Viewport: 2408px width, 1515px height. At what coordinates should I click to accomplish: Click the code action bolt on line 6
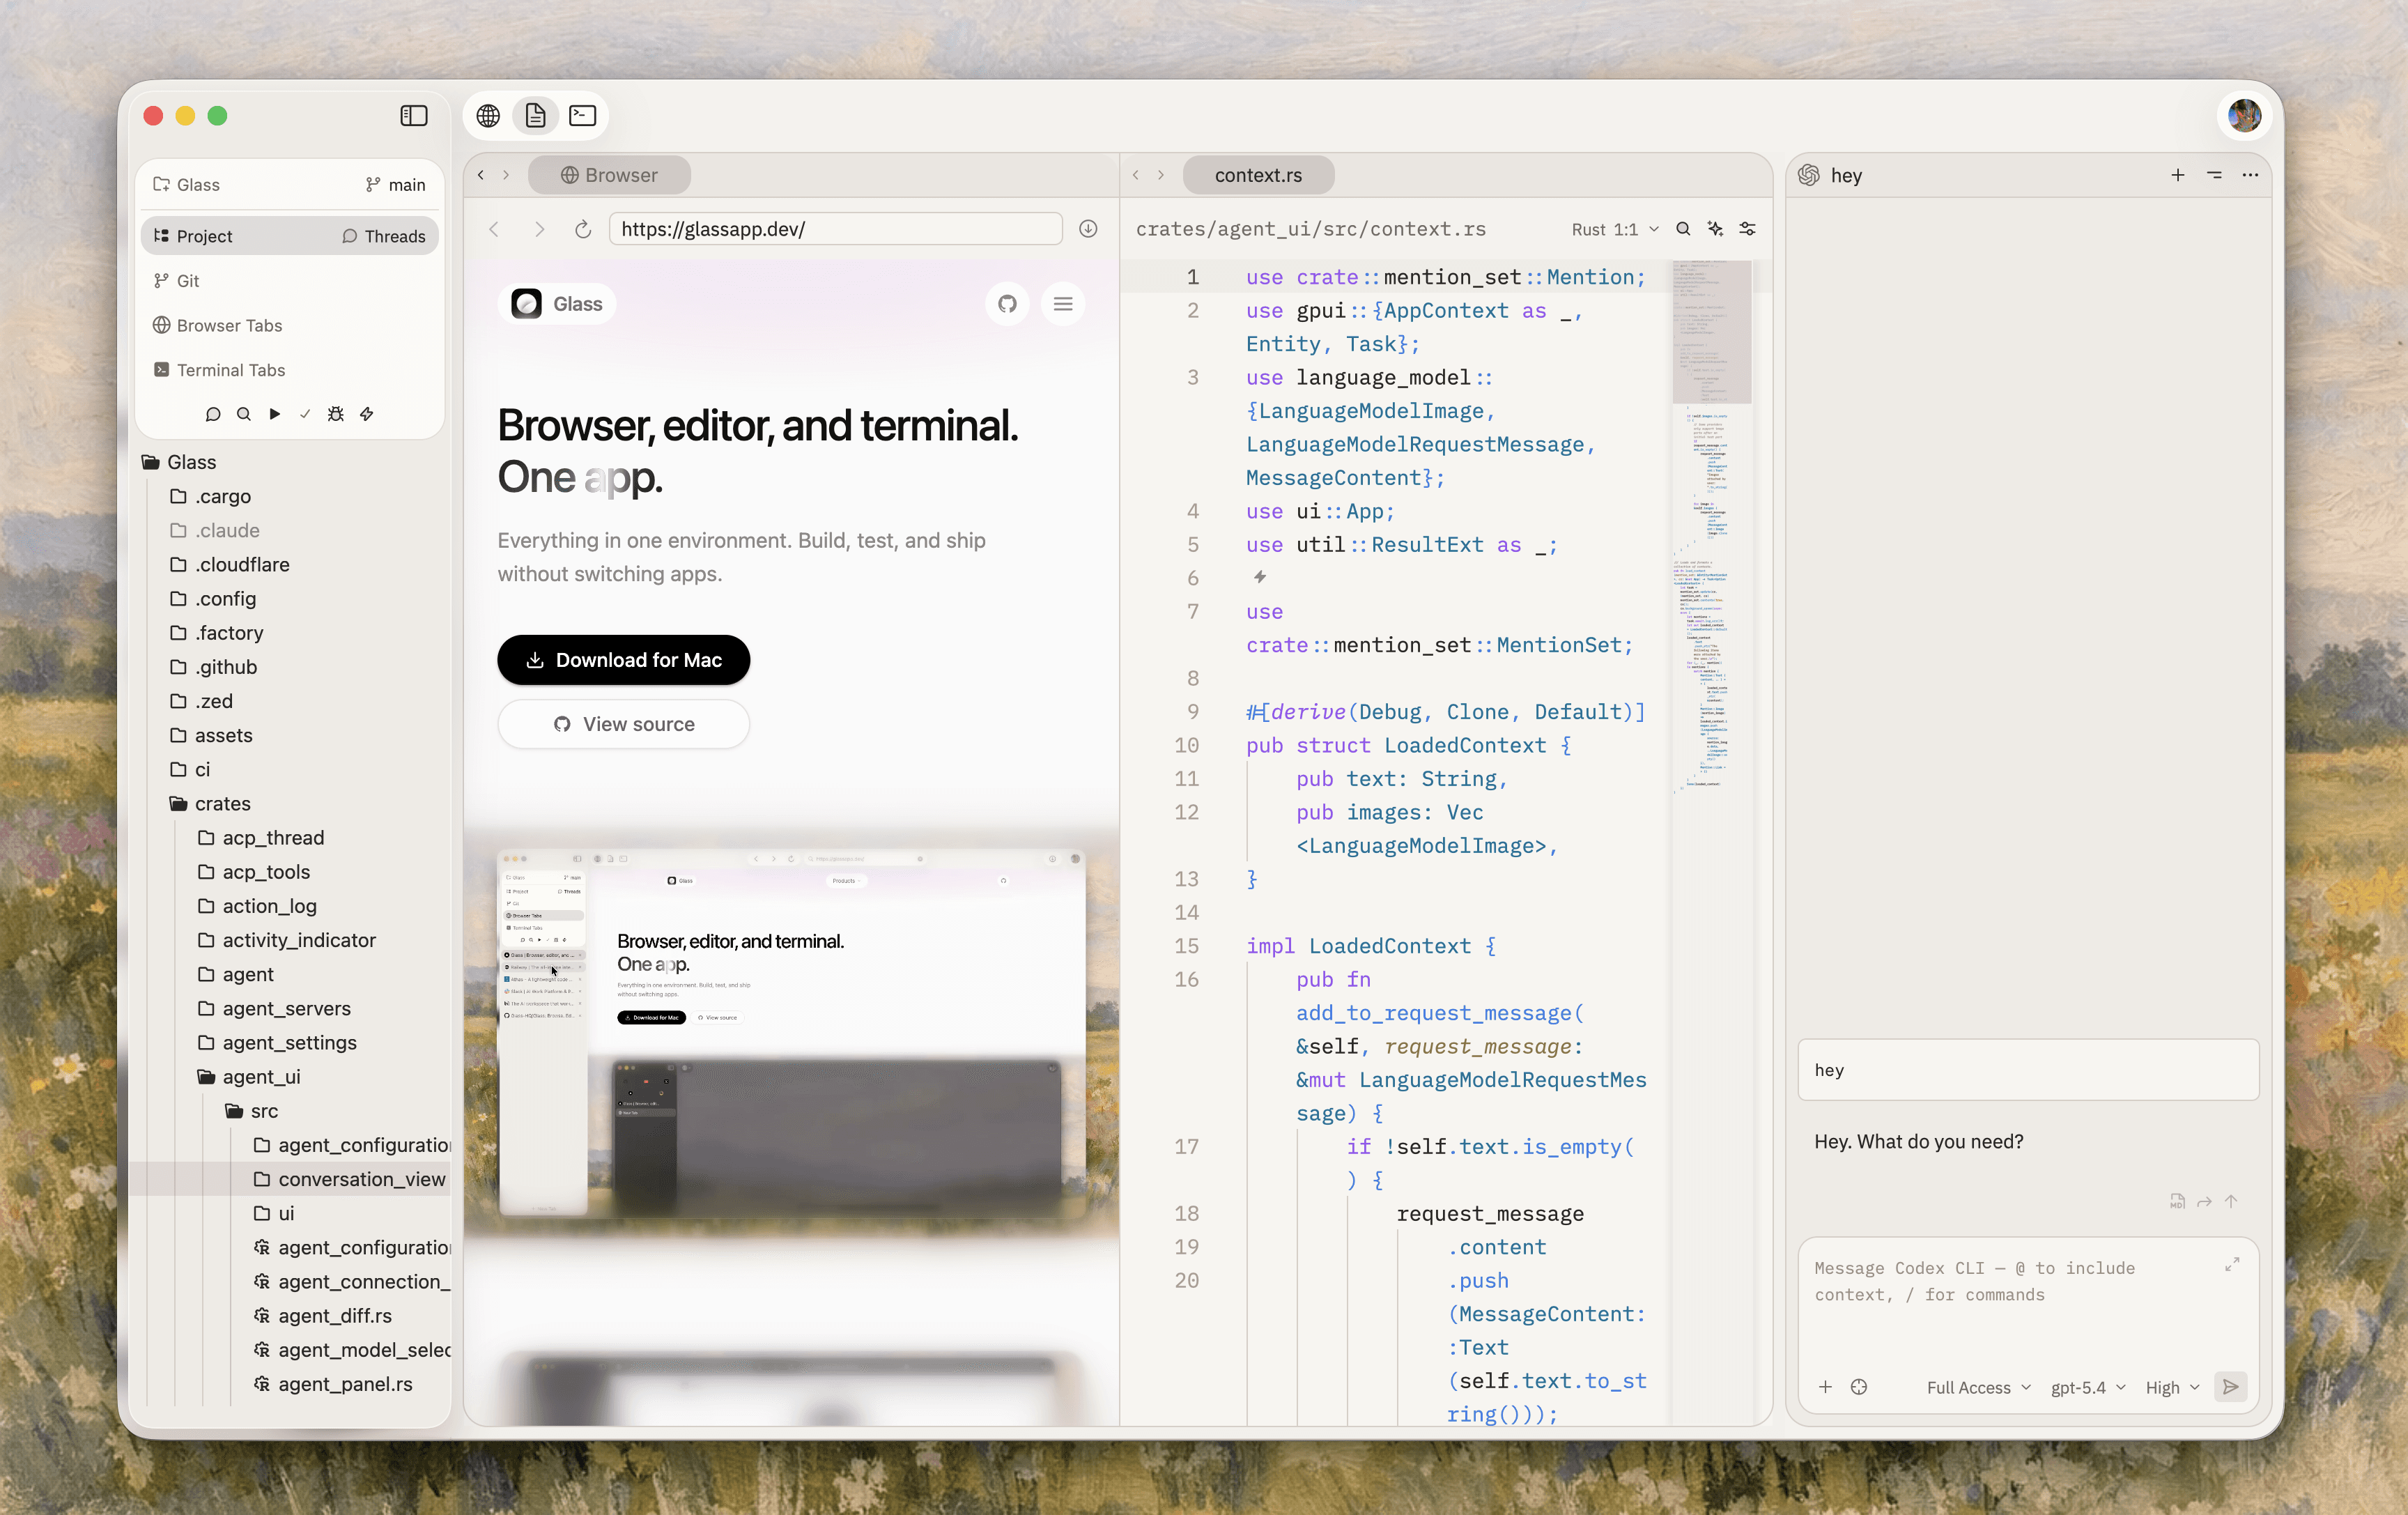1260,577
